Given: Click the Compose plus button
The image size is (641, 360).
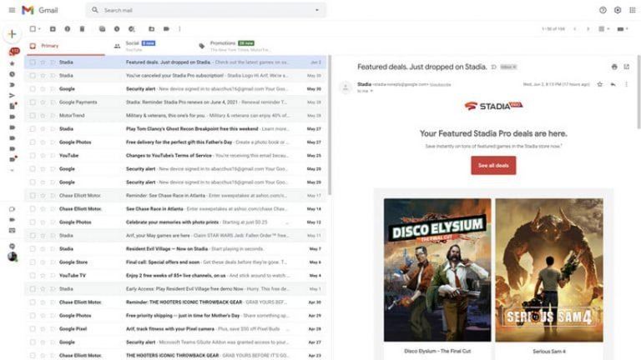Looking at the screenshot, I should 12,35.
